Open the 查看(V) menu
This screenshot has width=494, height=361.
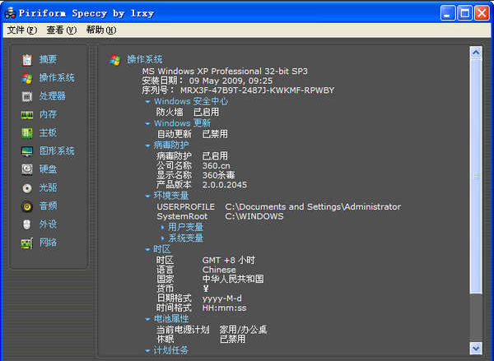[61, 30]
